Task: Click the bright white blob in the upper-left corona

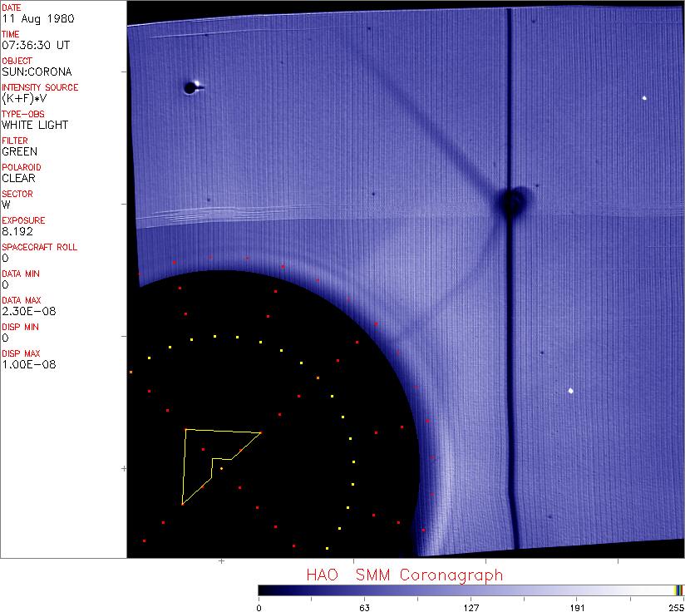Action: click(191, 86)
